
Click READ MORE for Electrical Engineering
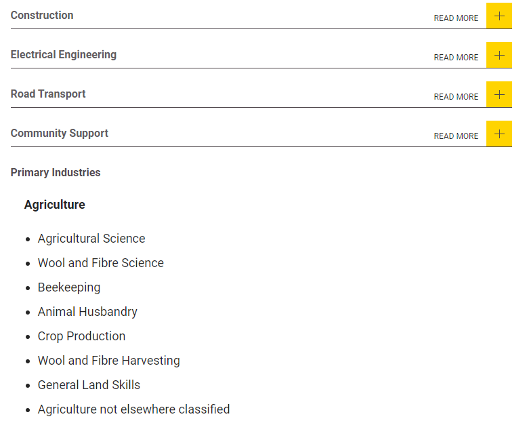pos(456,58)
